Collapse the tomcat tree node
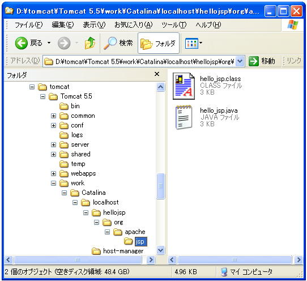307x281 pixels. (32, 87)
